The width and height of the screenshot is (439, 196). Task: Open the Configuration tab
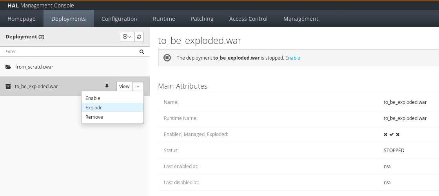point(119,19)
